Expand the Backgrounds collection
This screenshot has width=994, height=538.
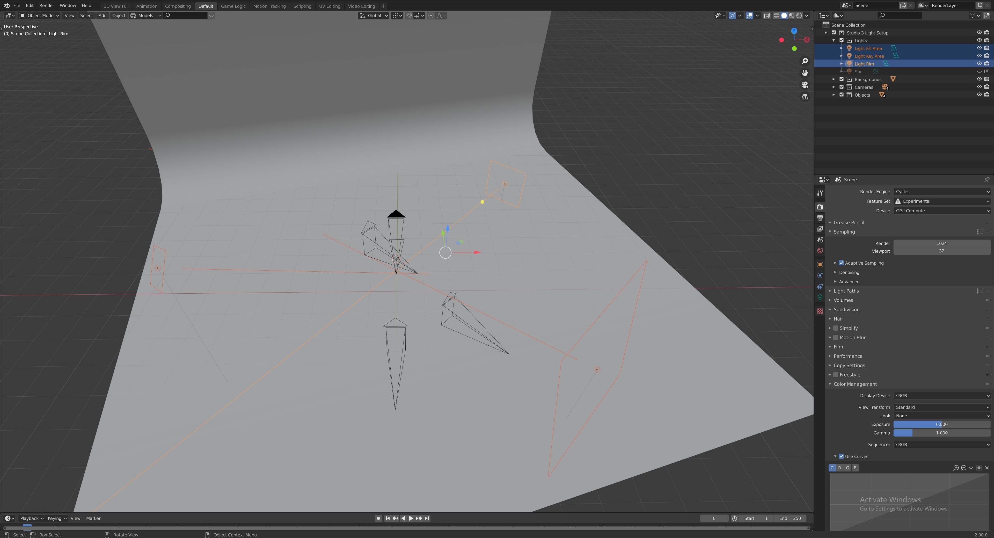(834, 79)
